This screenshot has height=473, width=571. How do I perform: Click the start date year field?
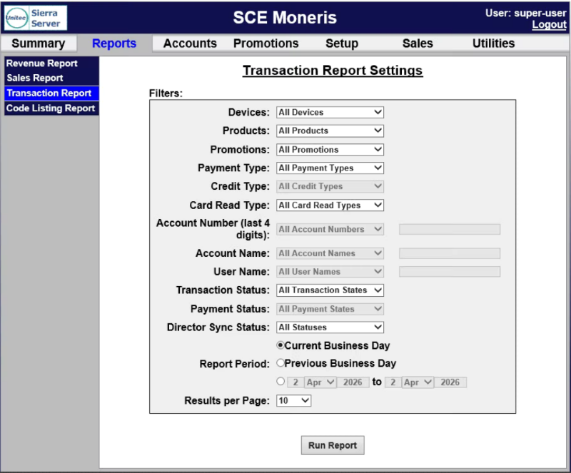click(353, 382)
